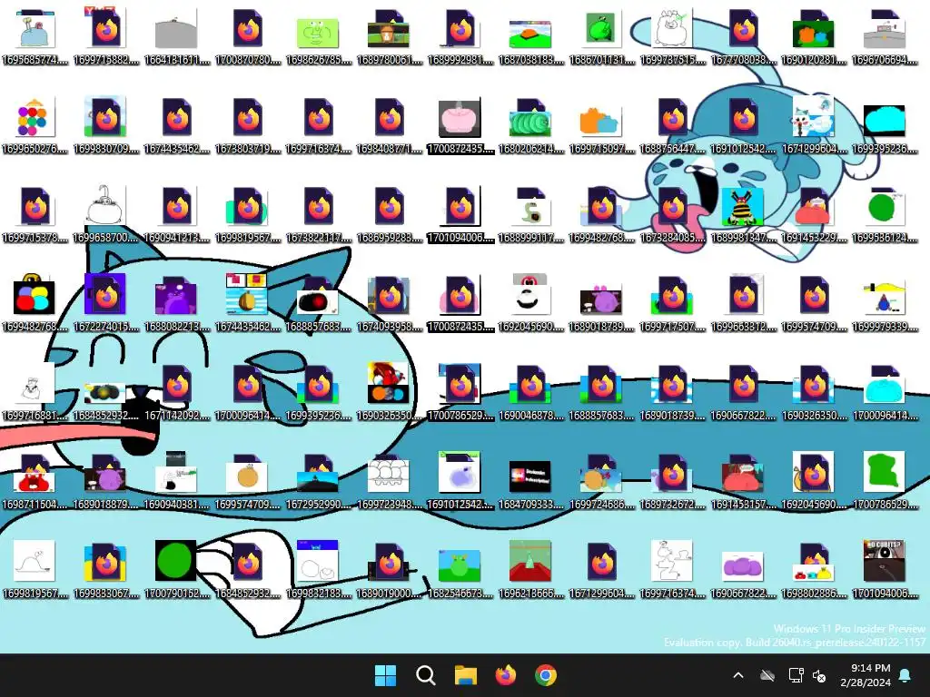Select orange and blue file 1699715097
930x697 pixels.
601,125
